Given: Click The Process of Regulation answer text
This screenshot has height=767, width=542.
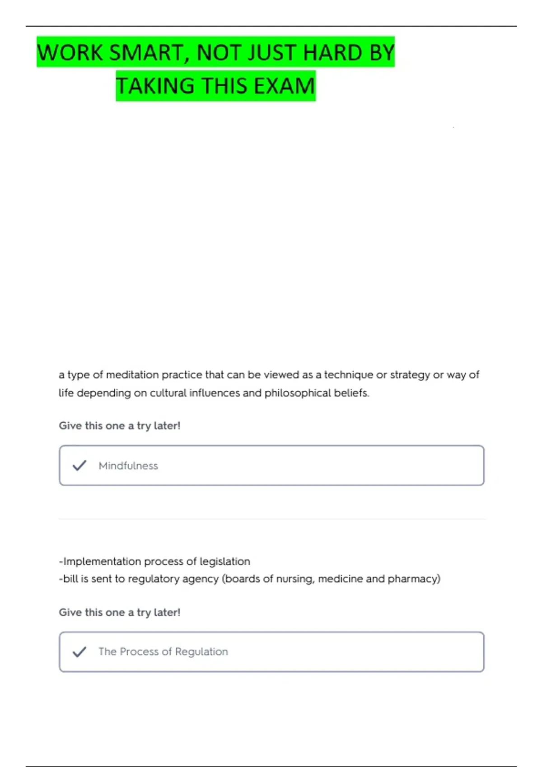Looking at the screenshot, I should tap(163, 651).
